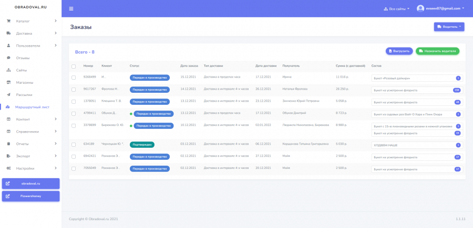473x228 pixels.
Task: Click the OBRADOVAL.RU logo link
Action: (x=31, y=7)
